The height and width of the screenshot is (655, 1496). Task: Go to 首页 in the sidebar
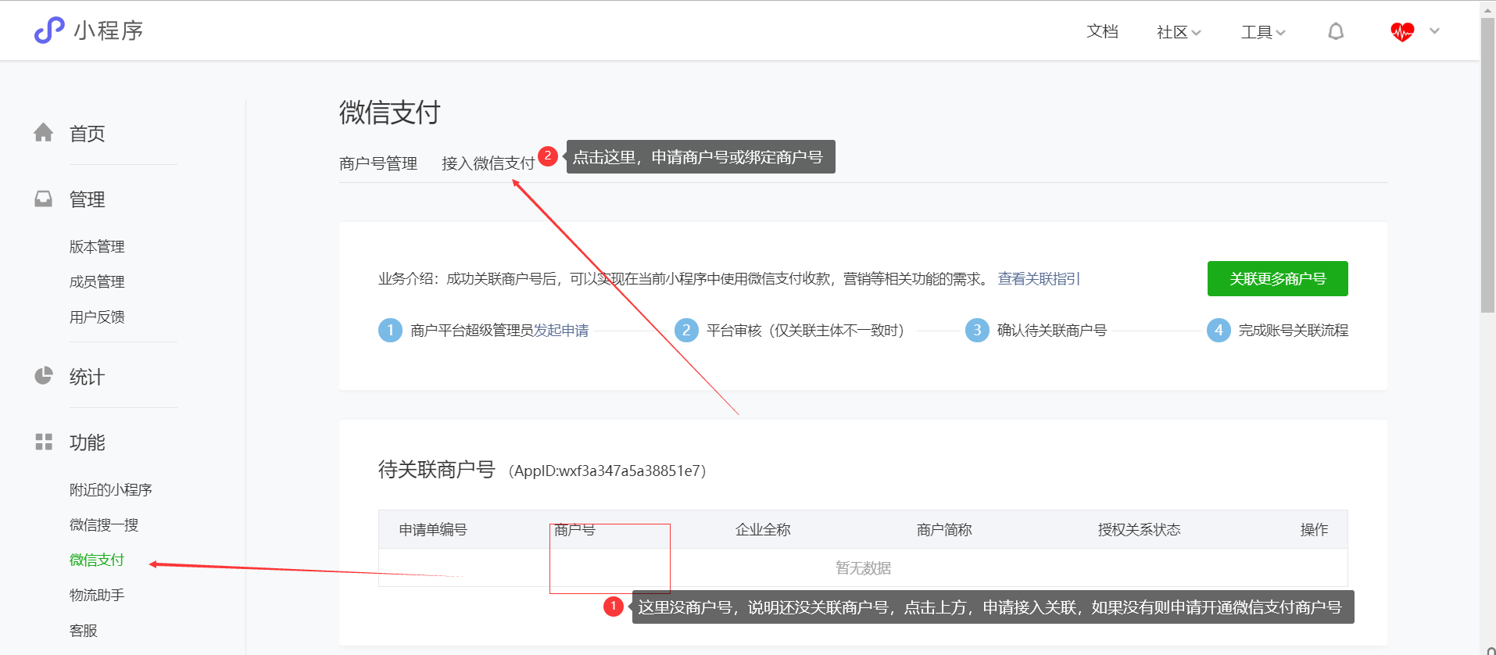pos(87,134)
